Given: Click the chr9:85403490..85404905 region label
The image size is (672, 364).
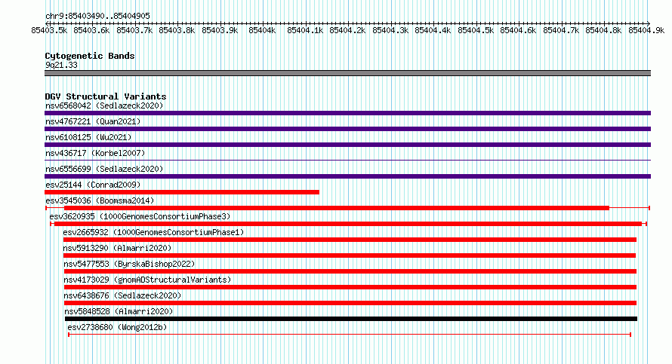Looking at the screenshot, I should pyautogui.click(x=97, y=17).
